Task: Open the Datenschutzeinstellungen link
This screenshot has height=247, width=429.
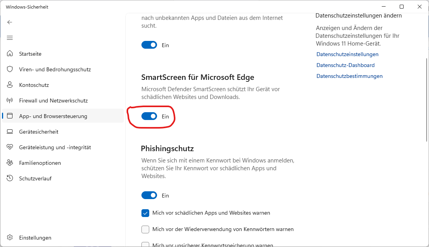Action: click(347, 55)
